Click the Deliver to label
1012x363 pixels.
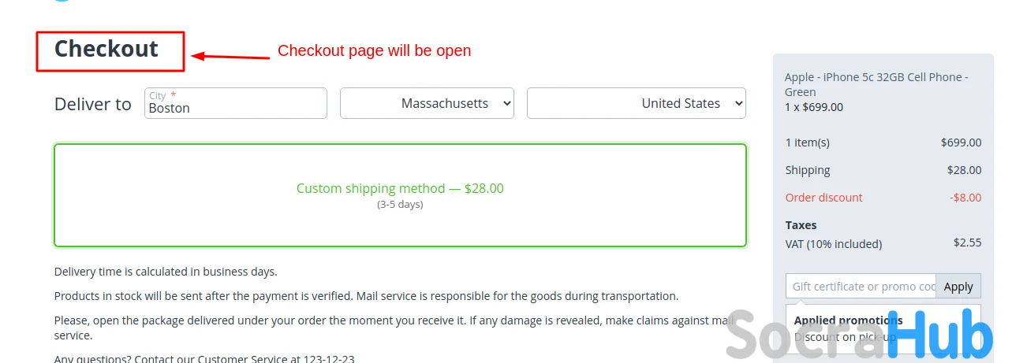(92, 104)
